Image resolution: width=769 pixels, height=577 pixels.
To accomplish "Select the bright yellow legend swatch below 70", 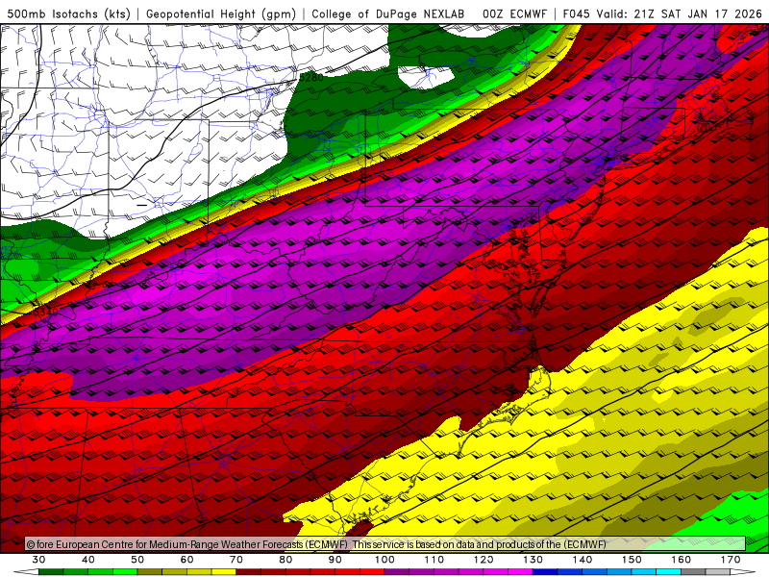I will pos(224,572).
